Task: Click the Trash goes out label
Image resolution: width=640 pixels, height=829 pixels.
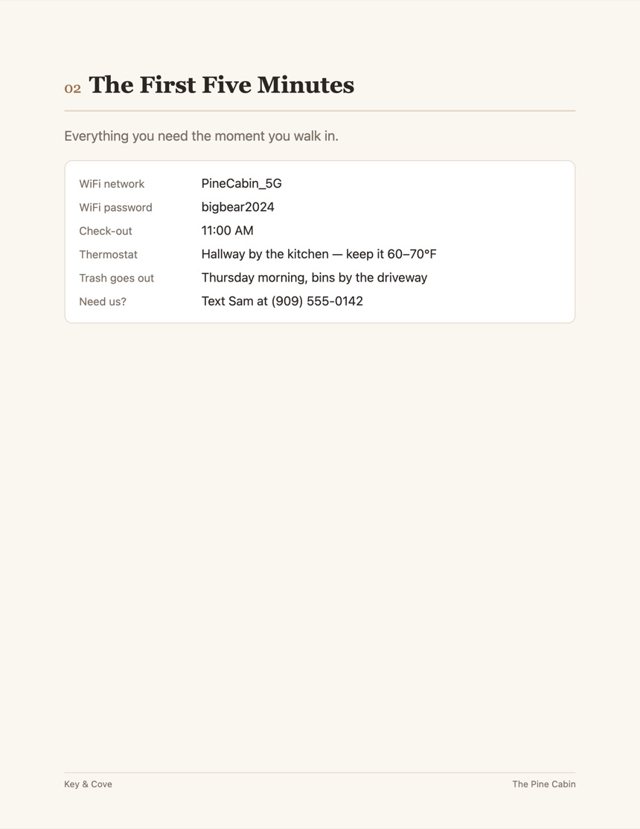Action: click(x=117, y=278)
